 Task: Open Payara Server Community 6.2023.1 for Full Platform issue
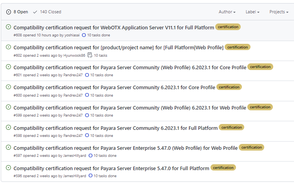pos(116,128)
